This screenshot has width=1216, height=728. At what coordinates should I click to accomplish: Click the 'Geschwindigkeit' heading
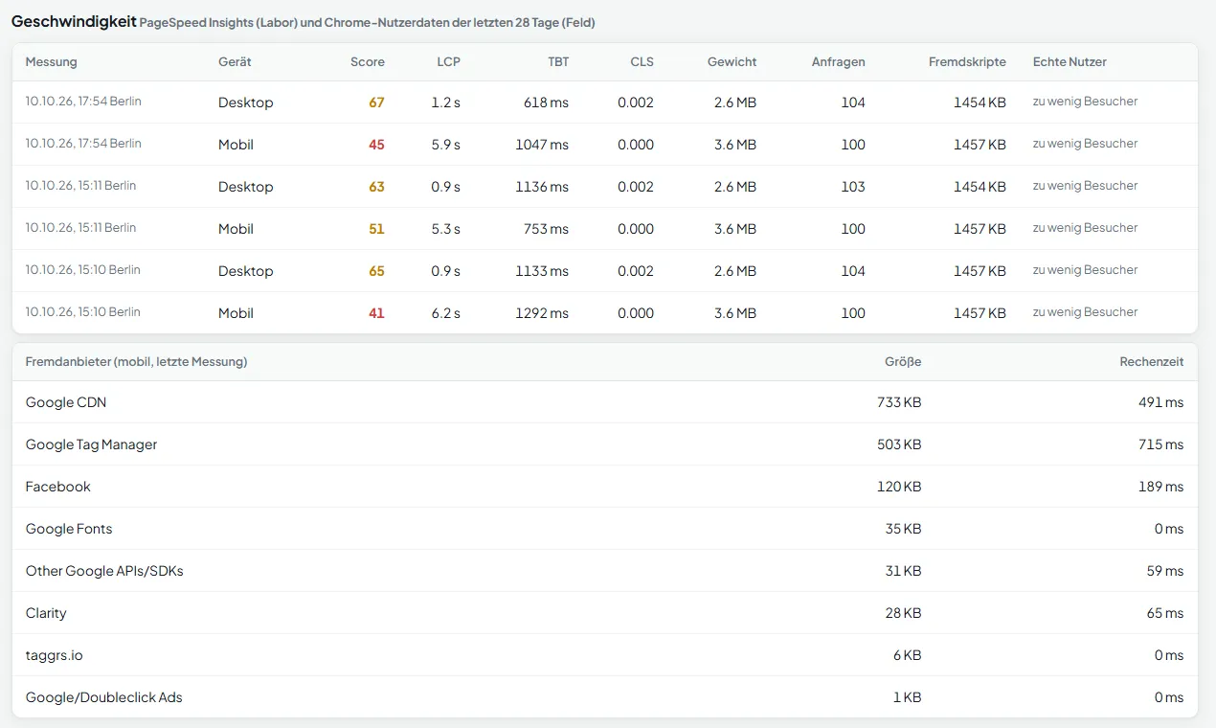pos(74,21)
